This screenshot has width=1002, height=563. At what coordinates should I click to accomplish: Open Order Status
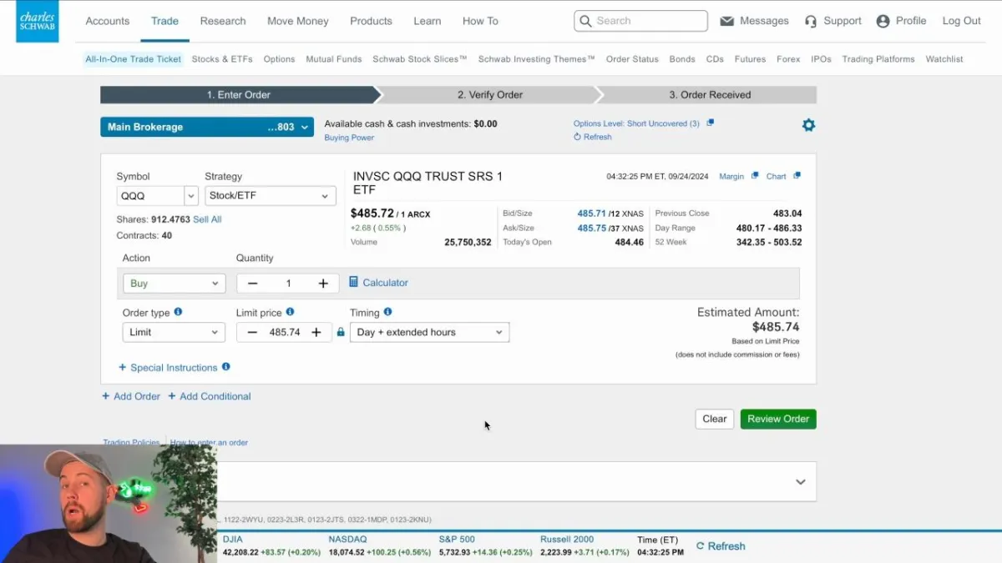tap(632, 59)
